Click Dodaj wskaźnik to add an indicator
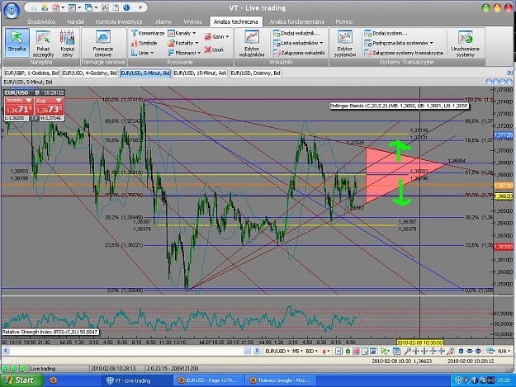Screen dimensions: 516x387 (x=296, y=33)
